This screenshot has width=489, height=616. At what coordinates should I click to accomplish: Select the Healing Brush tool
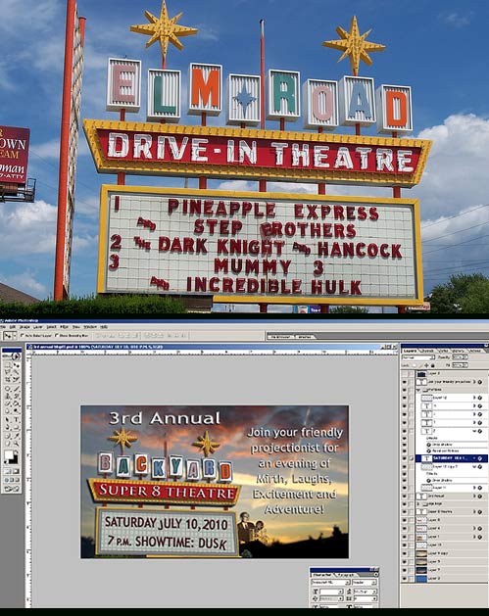tap(7, 389)
